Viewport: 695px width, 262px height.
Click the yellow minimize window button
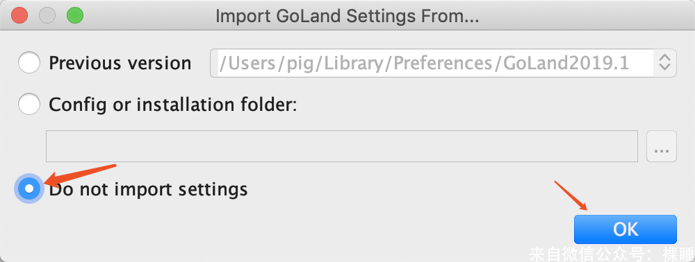point(47,16)
